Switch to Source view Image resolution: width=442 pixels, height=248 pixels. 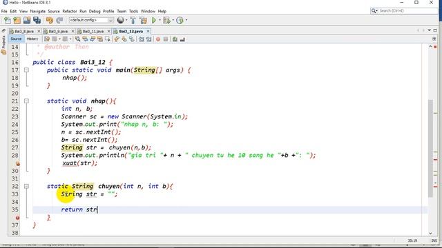point(16,39)
